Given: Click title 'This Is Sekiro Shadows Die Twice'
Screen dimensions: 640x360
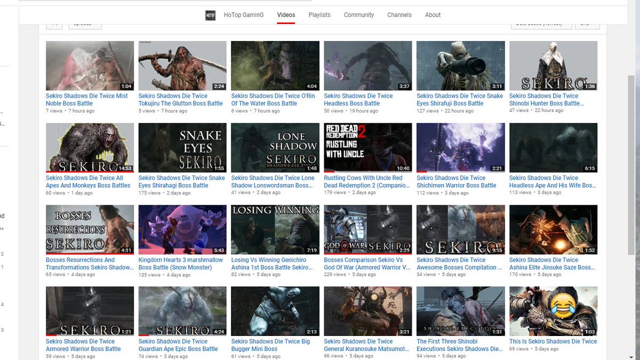Looking at the screenshot, I should (x=553, y=341).
